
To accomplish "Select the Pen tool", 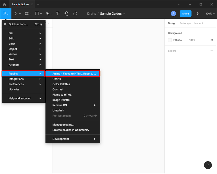I will click(47, 14).
